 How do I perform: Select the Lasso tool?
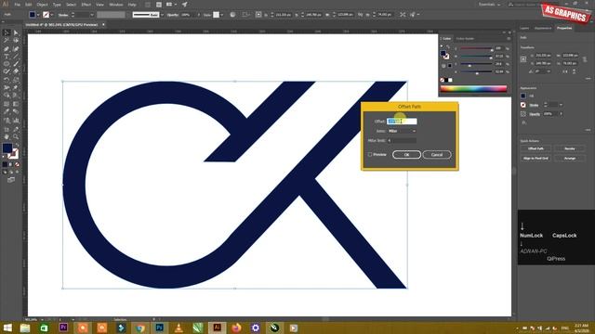point(16,41)
